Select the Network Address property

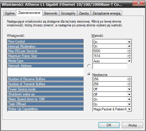point(45,66)
